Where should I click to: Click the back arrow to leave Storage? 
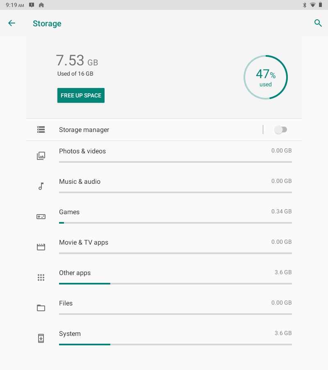pyautogui.click(x=11, y=23)
